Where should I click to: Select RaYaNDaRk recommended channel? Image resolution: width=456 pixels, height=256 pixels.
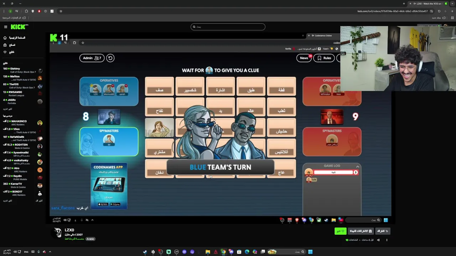tap(23, 138)
